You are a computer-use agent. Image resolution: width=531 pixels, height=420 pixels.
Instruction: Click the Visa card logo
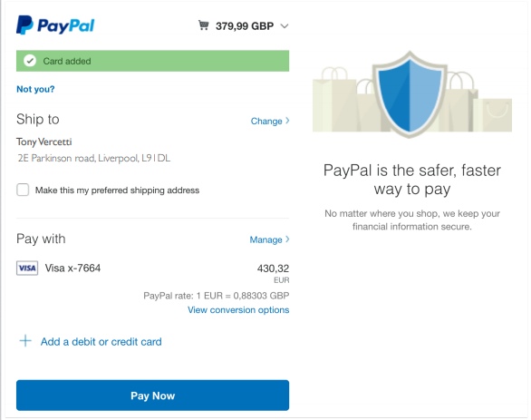[x=27, y=269]
